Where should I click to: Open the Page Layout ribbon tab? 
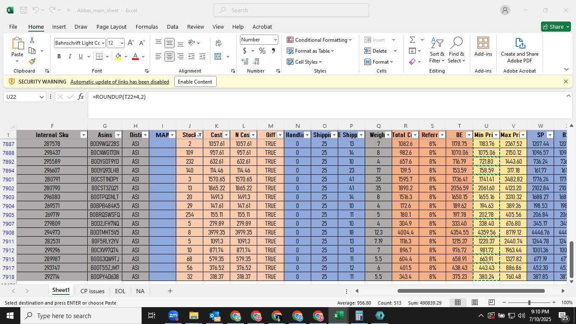tap(111, 27)
